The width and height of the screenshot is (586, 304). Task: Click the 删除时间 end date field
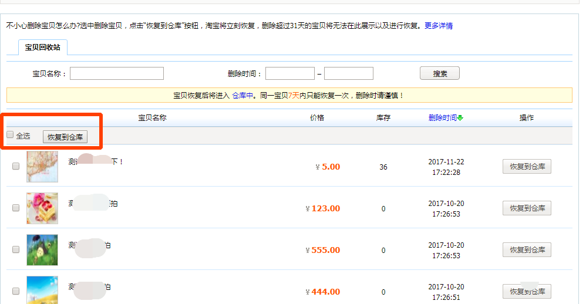[349, 73]
